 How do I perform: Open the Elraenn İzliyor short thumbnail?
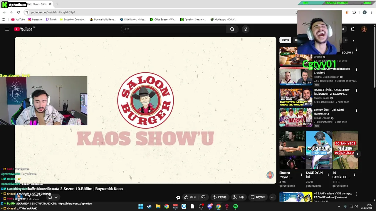point(292,150)
